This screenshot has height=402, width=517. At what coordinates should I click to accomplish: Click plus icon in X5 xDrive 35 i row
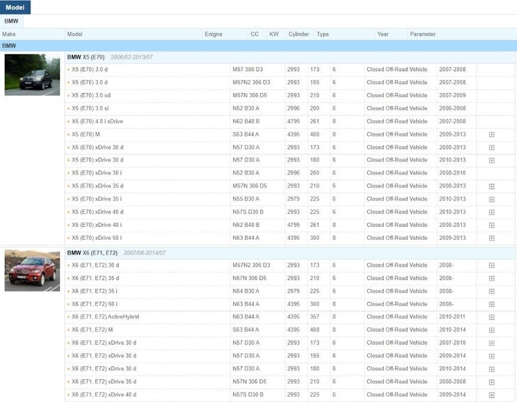[491, 199]
